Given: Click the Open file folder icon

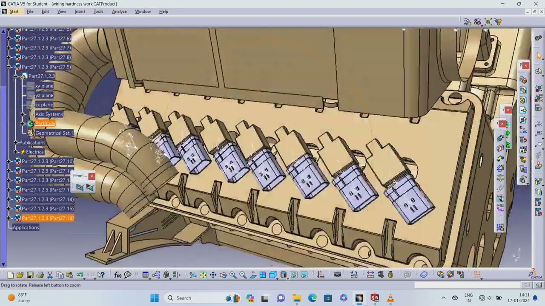Looking at the screenshot, I should [20, 275].
